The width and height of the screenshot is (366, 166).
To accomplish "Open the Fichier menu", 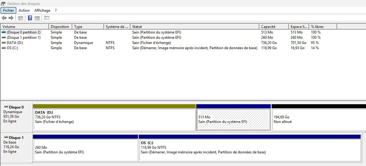I will click(x=8, y=10).
